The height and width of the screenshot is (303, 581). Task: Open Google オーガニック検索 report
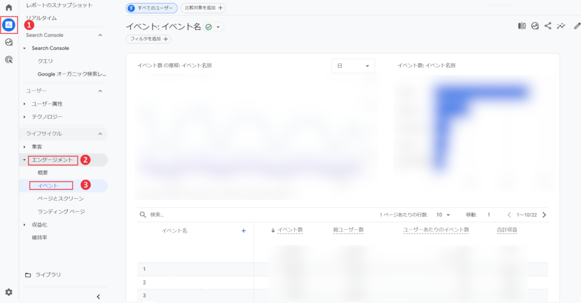[x=72, y=74]
